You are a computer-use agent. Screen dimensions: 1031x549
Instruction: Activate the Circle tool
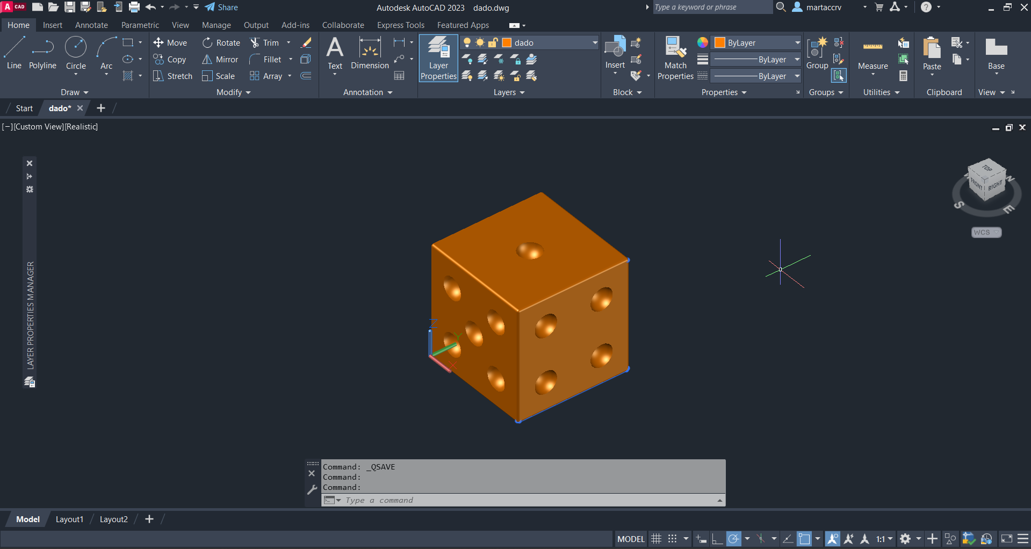(x=76, y=53)
